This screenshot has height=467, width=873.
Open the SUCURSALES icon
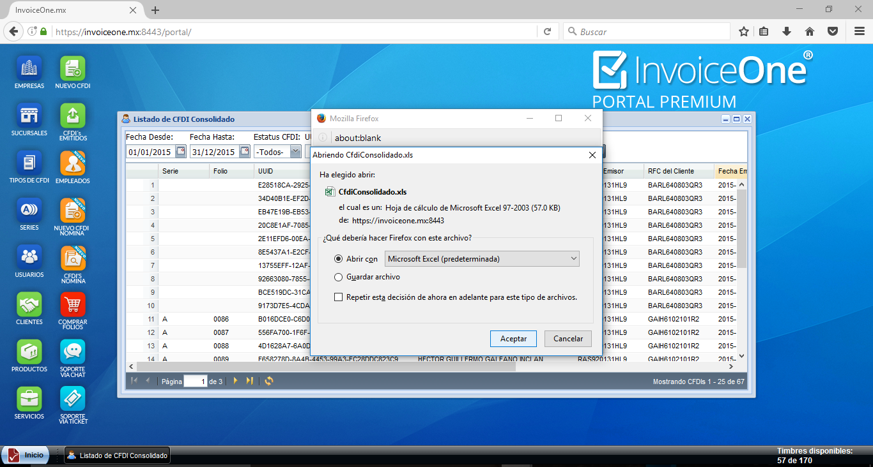29,116
